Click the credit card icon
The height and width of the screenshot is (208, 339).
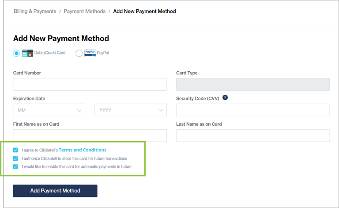click(27, 53)
